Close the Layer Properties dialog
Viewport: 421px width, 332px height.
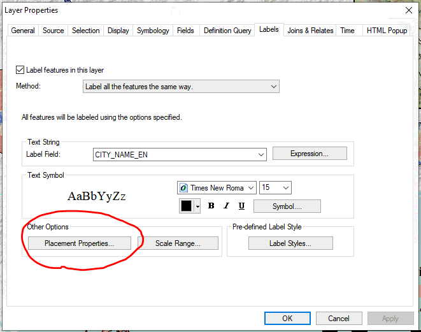pos(409,10)
